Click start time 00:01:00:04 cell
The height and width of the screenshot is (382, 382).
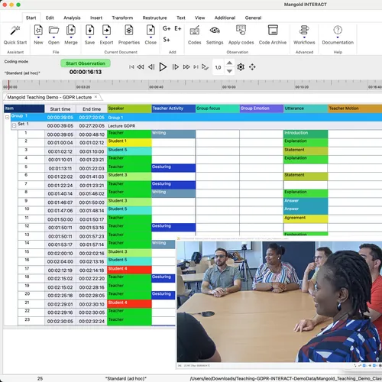(x=60, y=143)
